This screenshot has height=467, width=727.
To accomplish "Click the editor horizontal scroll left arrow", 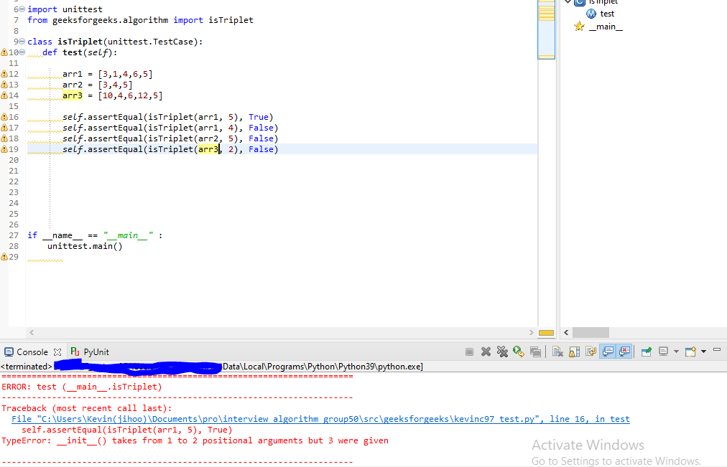I will pos(32,332).
